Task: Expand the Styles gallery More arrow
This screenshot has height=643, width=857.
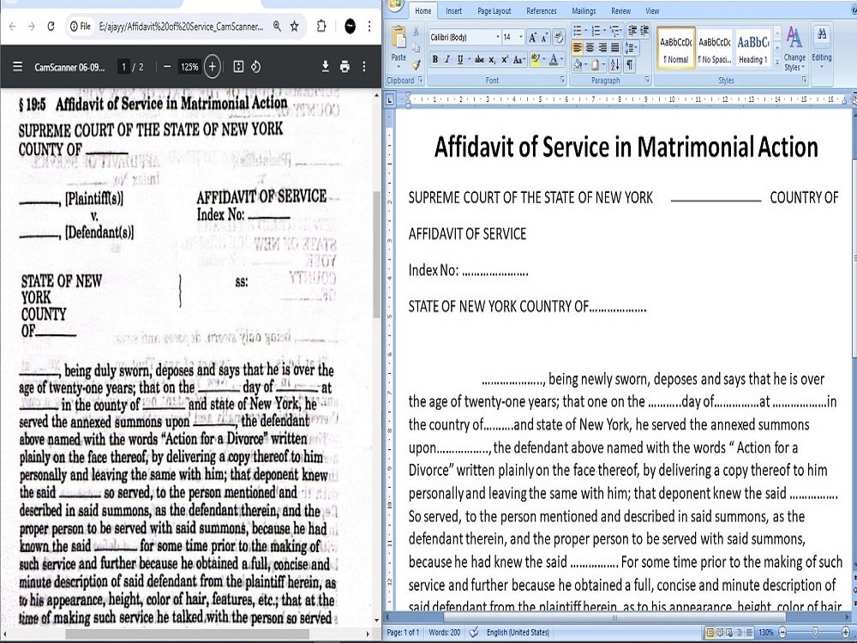Action: (x=777, y=63)
